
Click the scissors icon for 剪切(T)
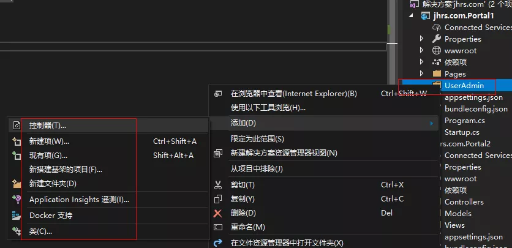tap(218, 185)
